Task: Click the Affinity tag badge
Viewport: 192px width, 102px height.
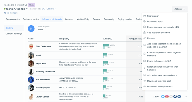Action: click(32, 5)
